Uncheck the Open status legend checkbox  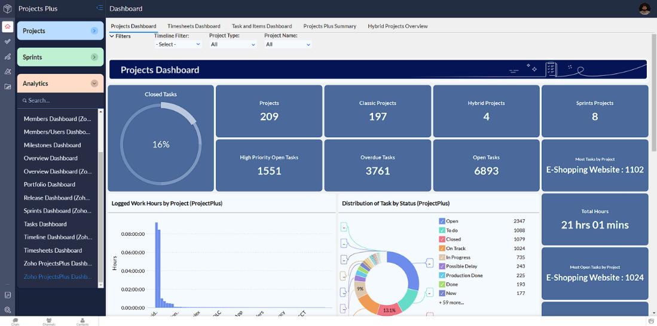(x=442, y=221)
